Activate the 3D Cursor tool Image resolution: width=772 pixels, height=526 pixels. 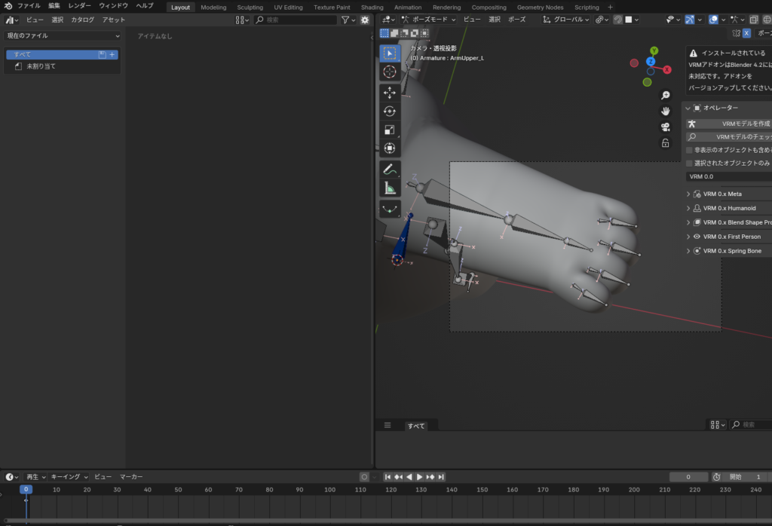pos(390,72)
